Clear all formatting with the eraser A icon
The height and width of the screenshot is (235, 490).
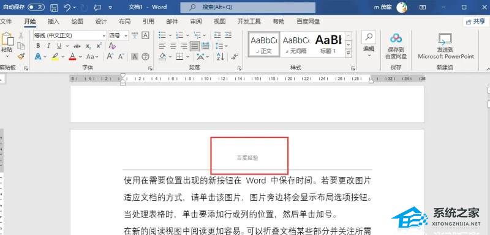[112, 46]
